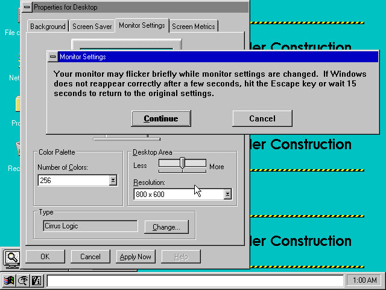
Task: Click Change to pick monitor type
Action: click(166, 227)
